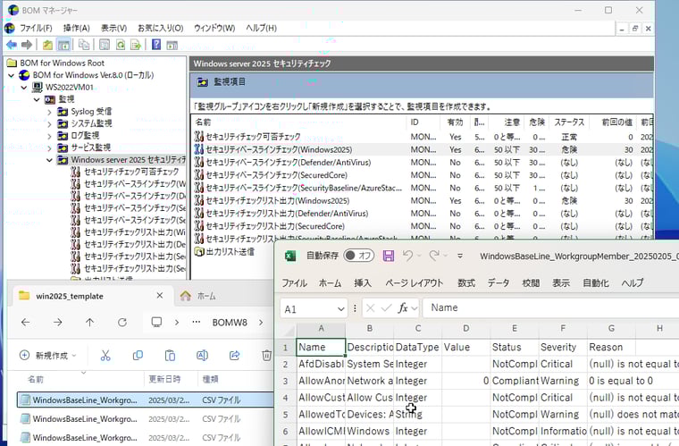The width and height of the screenshot is (679, 446).
Task: Click the Excel save icon
Action: pos(389,256)
